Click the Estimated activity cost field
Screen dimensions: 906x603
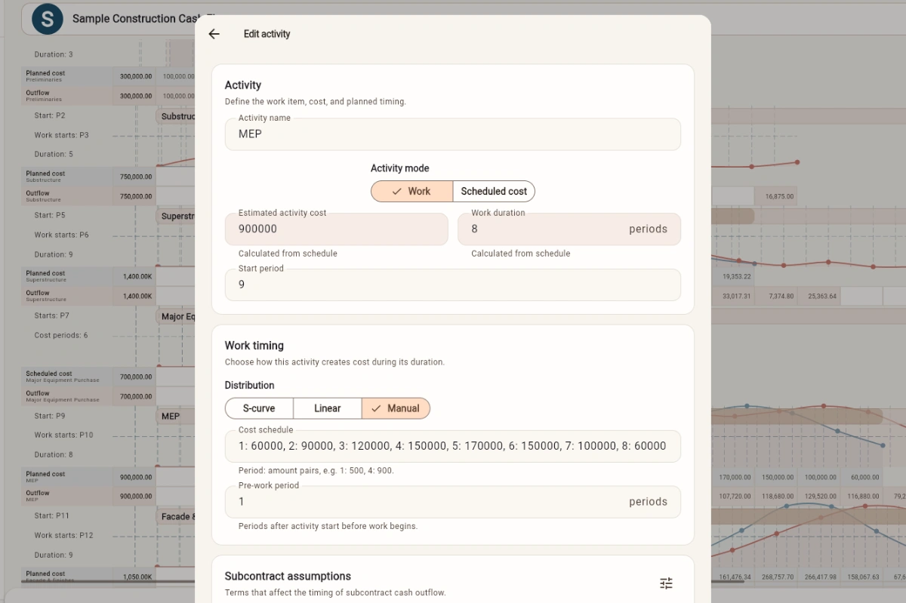pyautogui.click(x=337, y=229)
